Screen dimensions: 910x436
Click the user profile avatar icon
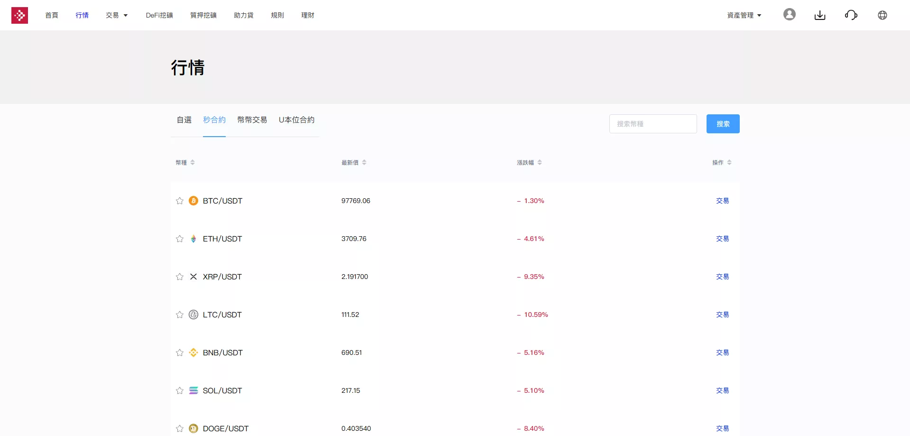tap(790, 14)
